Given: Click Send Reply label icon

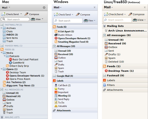Looking at the screenshot, I should click(x=56, y=99).
